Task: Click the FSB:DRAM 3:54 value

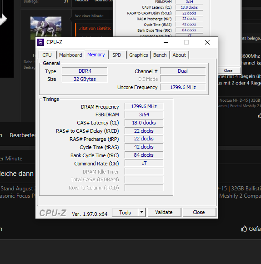Action: click(144, 115)
